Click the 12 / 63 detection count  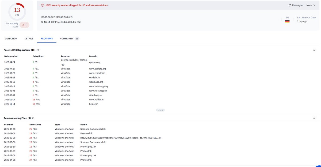click(33, 147)
